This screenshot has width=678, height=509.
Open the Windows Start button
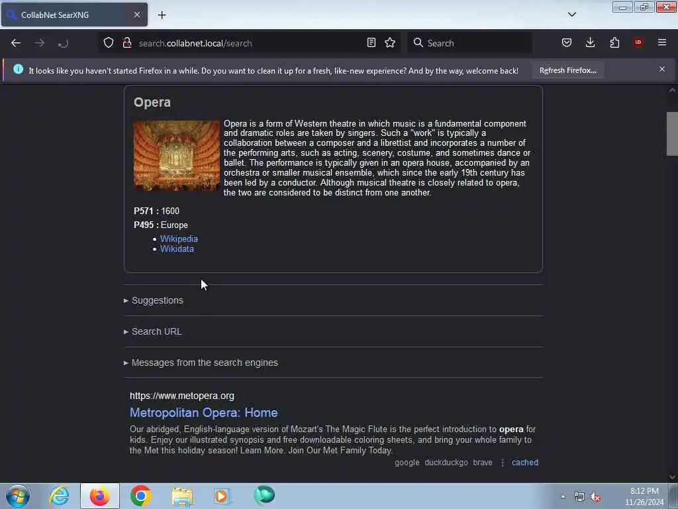coord(18,496)
